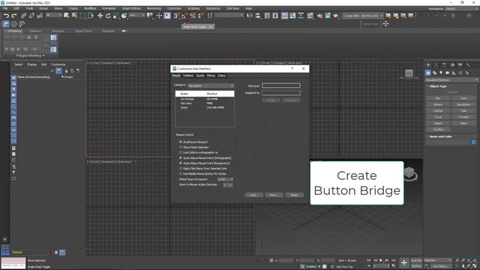Viewport: 480px width, 270px height.
Task: Click the Window/Crossing selection icon
Action: pos(91,16)
